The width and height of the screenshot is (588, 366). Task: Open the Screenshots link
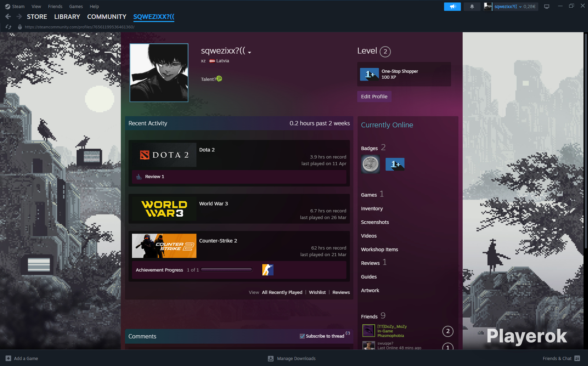click(375, 222)
